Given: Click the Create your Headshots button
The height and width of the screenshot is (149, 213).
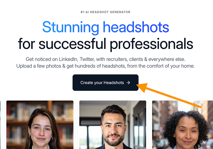Looking at the screenshot, I should coord(105,82).
